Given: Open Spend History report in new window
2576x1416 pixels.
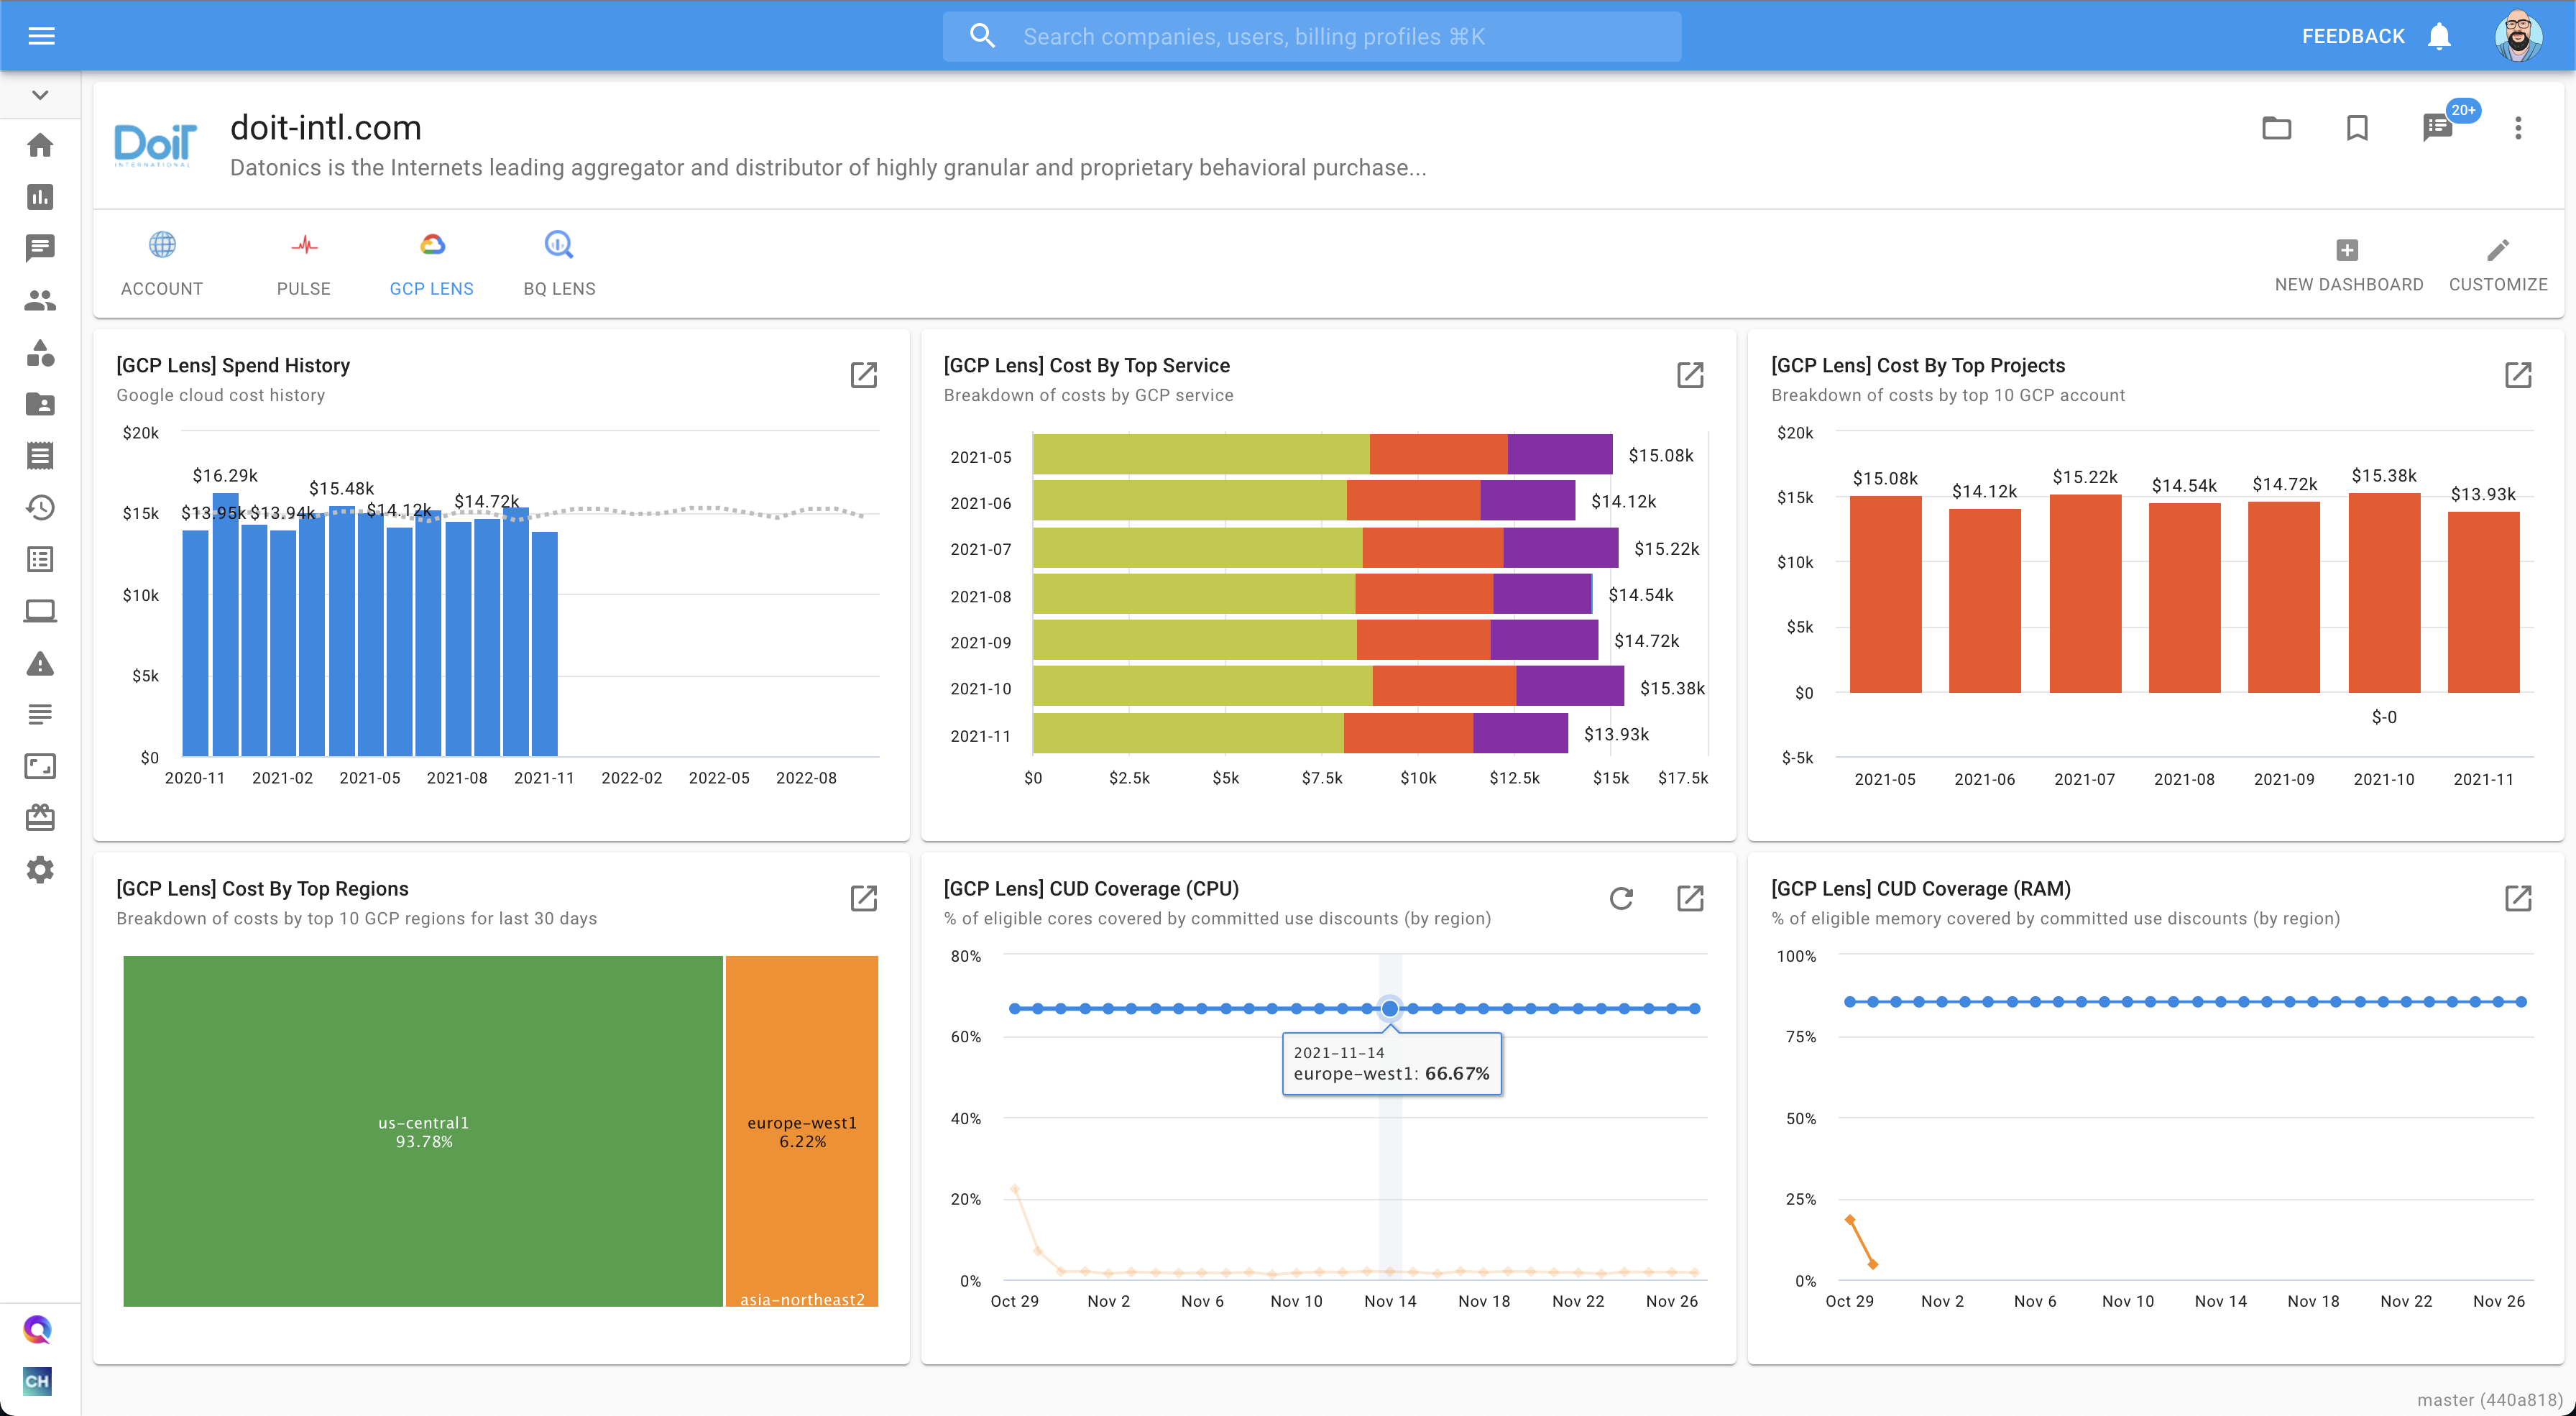Looking at the screenshot, I should tap(864, 375).
